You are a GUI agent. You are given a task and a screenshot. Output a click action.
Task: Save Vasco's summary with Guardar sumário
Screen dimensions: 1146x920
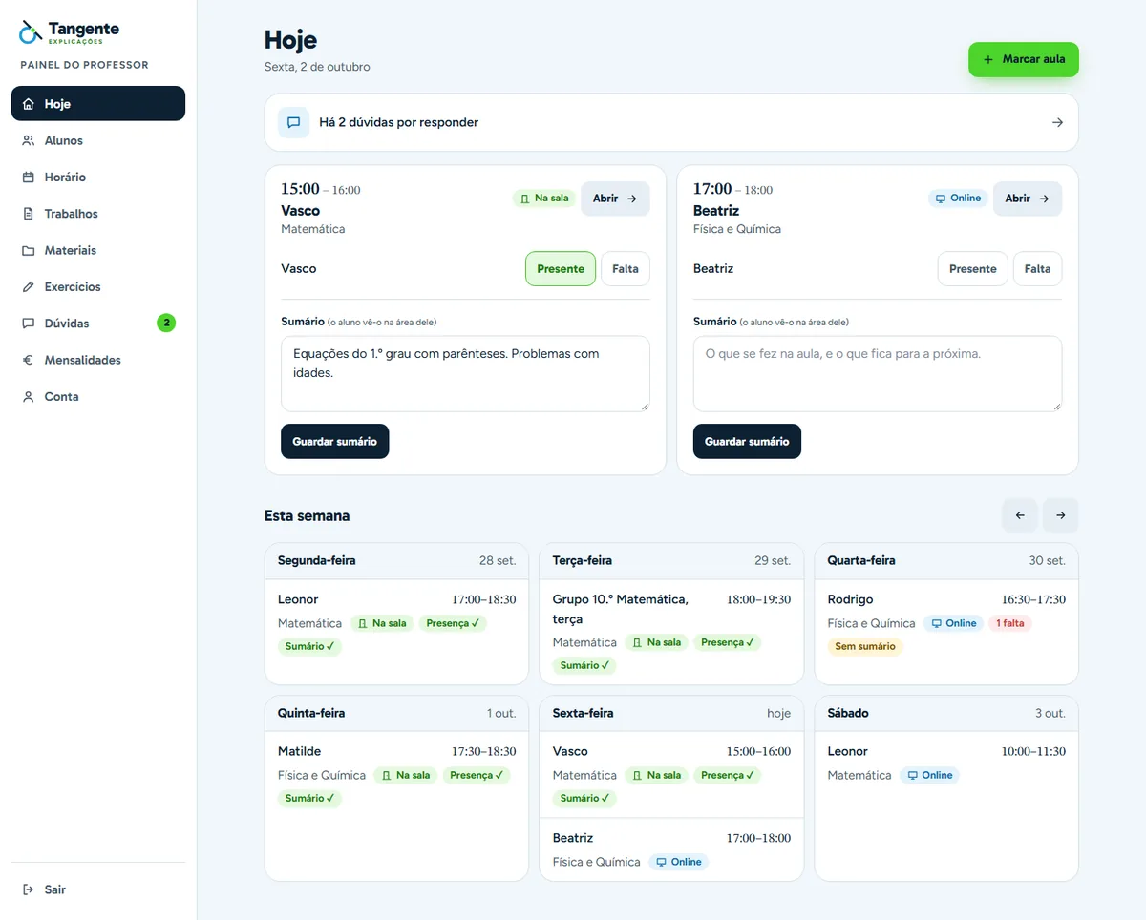tap(335, 442)
